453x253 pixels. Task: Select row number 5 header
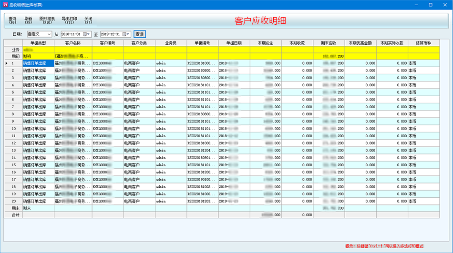pyautogui.click(x=13, y=92)
